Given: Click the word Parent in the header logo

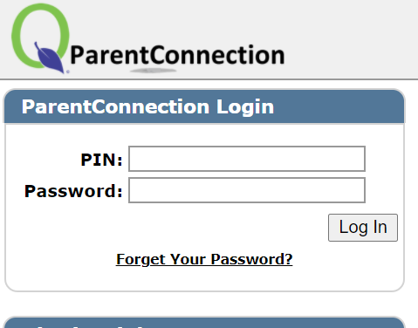Looking at the screenshot, I should (110, 55).
